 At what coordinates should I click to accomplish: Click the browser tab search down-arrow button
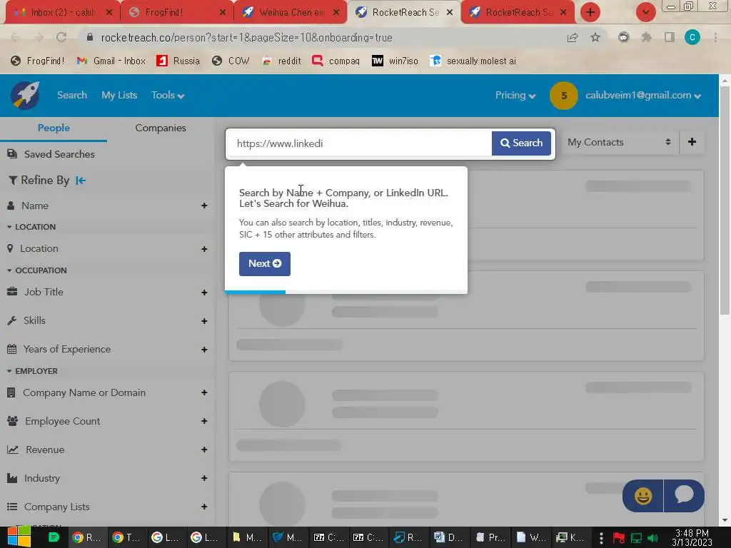(x=645, y=13)
